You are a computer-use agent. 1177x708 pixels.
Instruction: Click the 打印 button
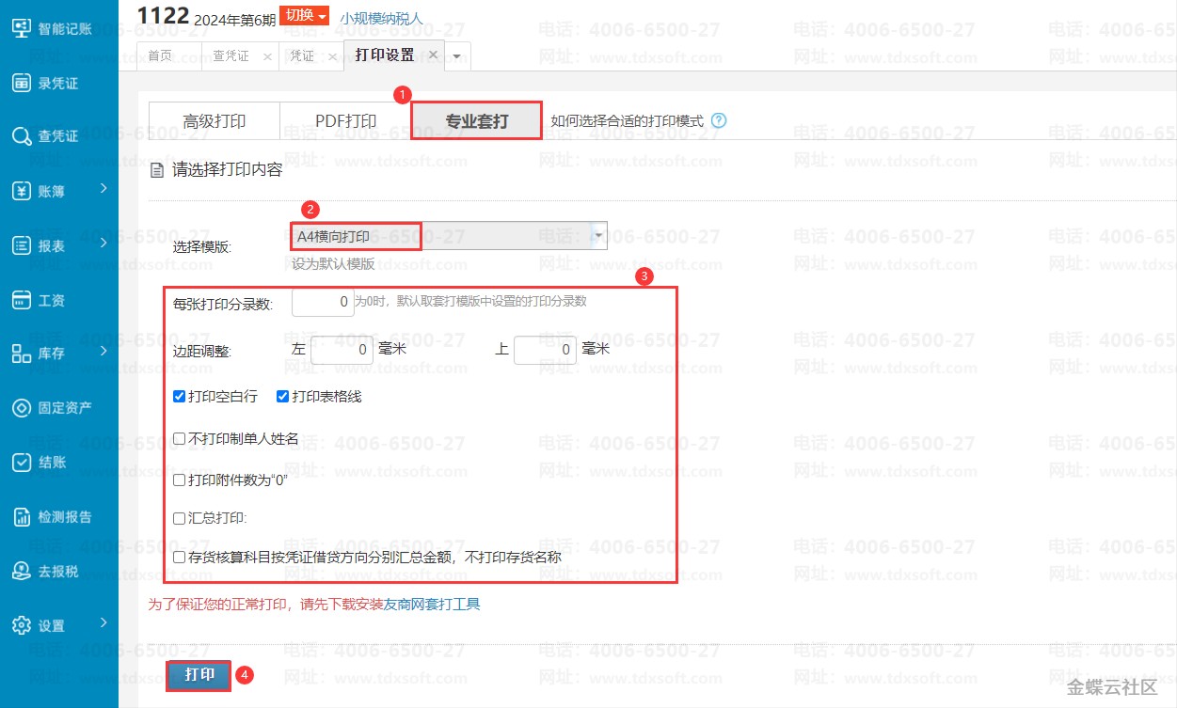(x=199, y=675)
